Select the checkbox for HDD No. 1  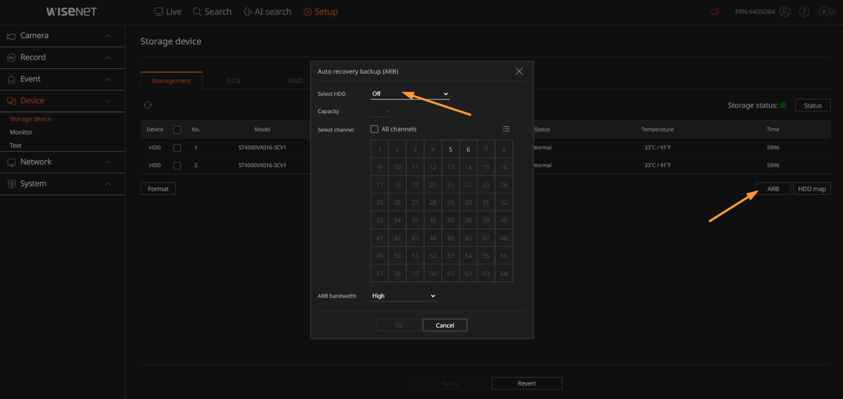[177, 148]
